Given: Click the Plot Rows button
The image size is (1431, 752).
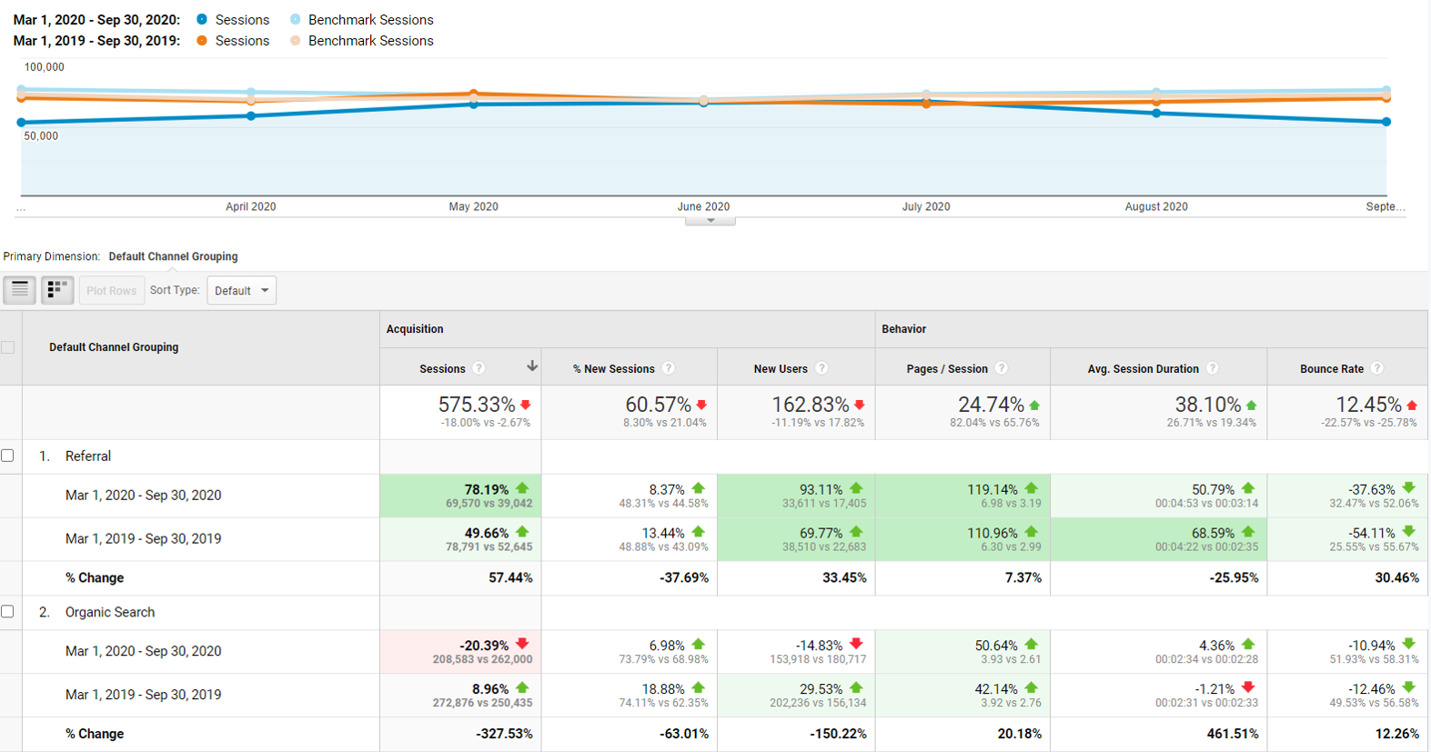Looking at the screenshot, I should point(111,291).
